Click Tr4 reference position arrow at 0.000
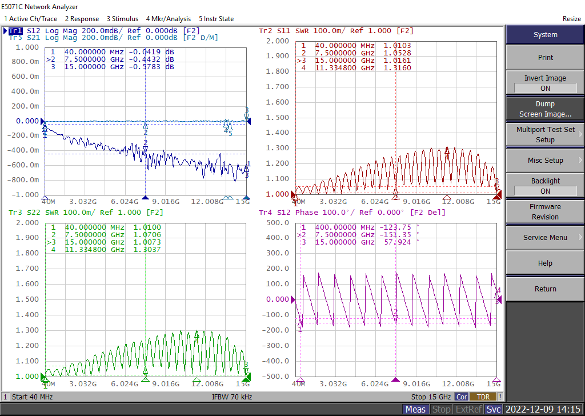Screen dimensions: 585x416 coord(293,299)
